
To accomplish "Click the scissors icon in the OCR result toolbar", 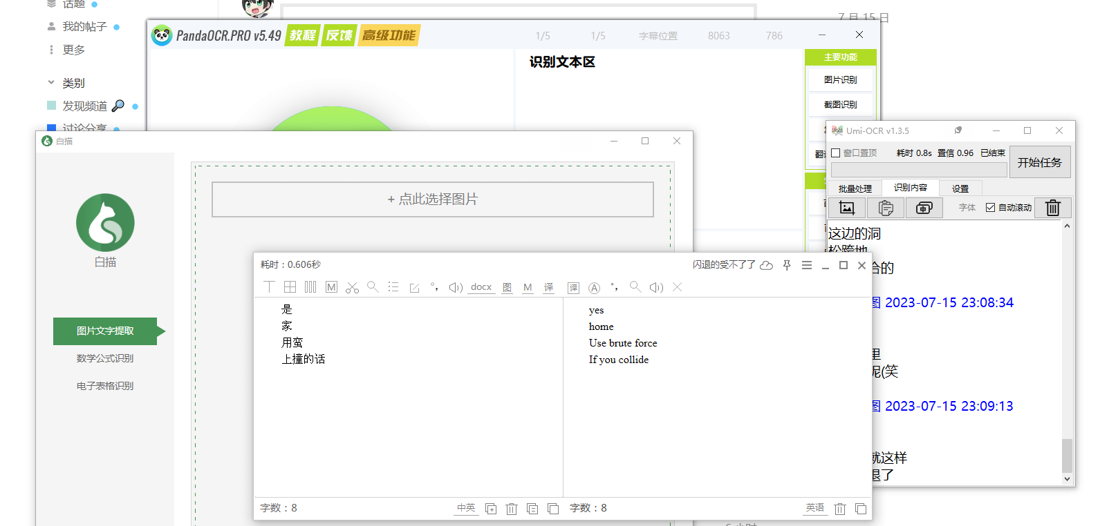I will click(352, 287).
